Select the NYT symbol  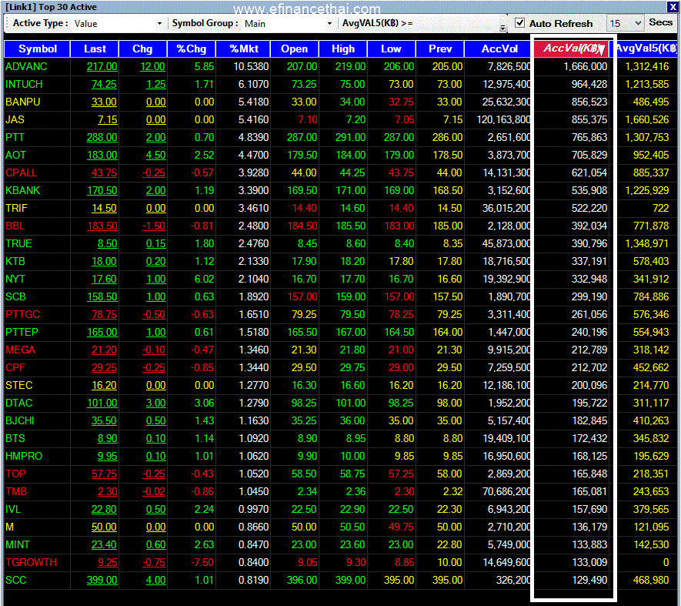click(x=15, y=279)
